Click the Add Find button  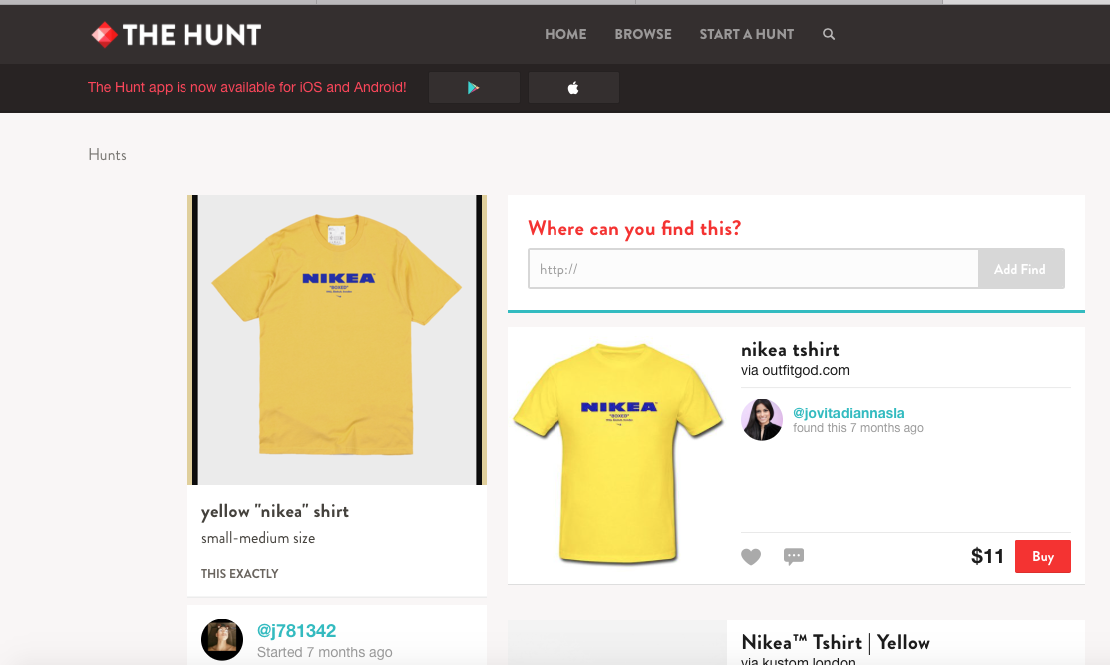point(1020,269)
